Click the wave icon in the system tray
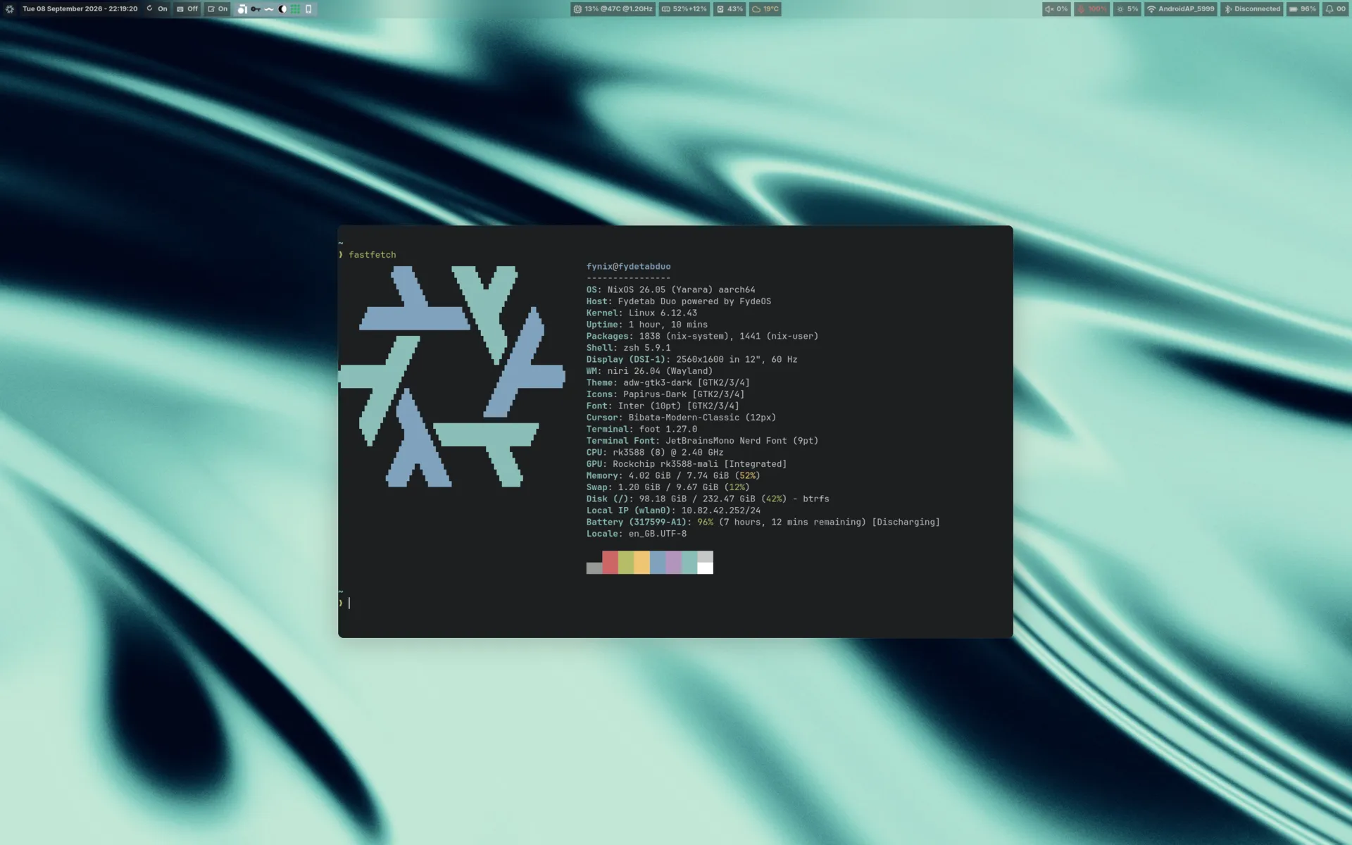 (x=269, y=9)
